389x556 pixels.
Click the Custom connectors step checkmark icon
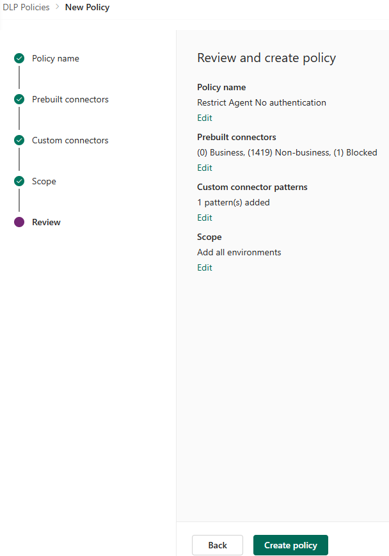tap(19, 140)
